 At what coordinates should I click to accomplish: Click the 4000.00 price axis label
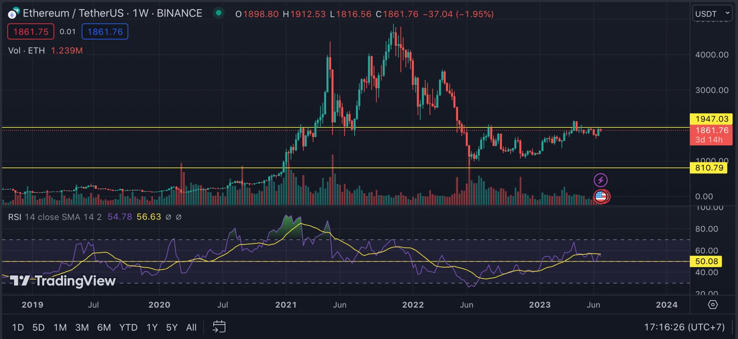(x=712, y=55)
